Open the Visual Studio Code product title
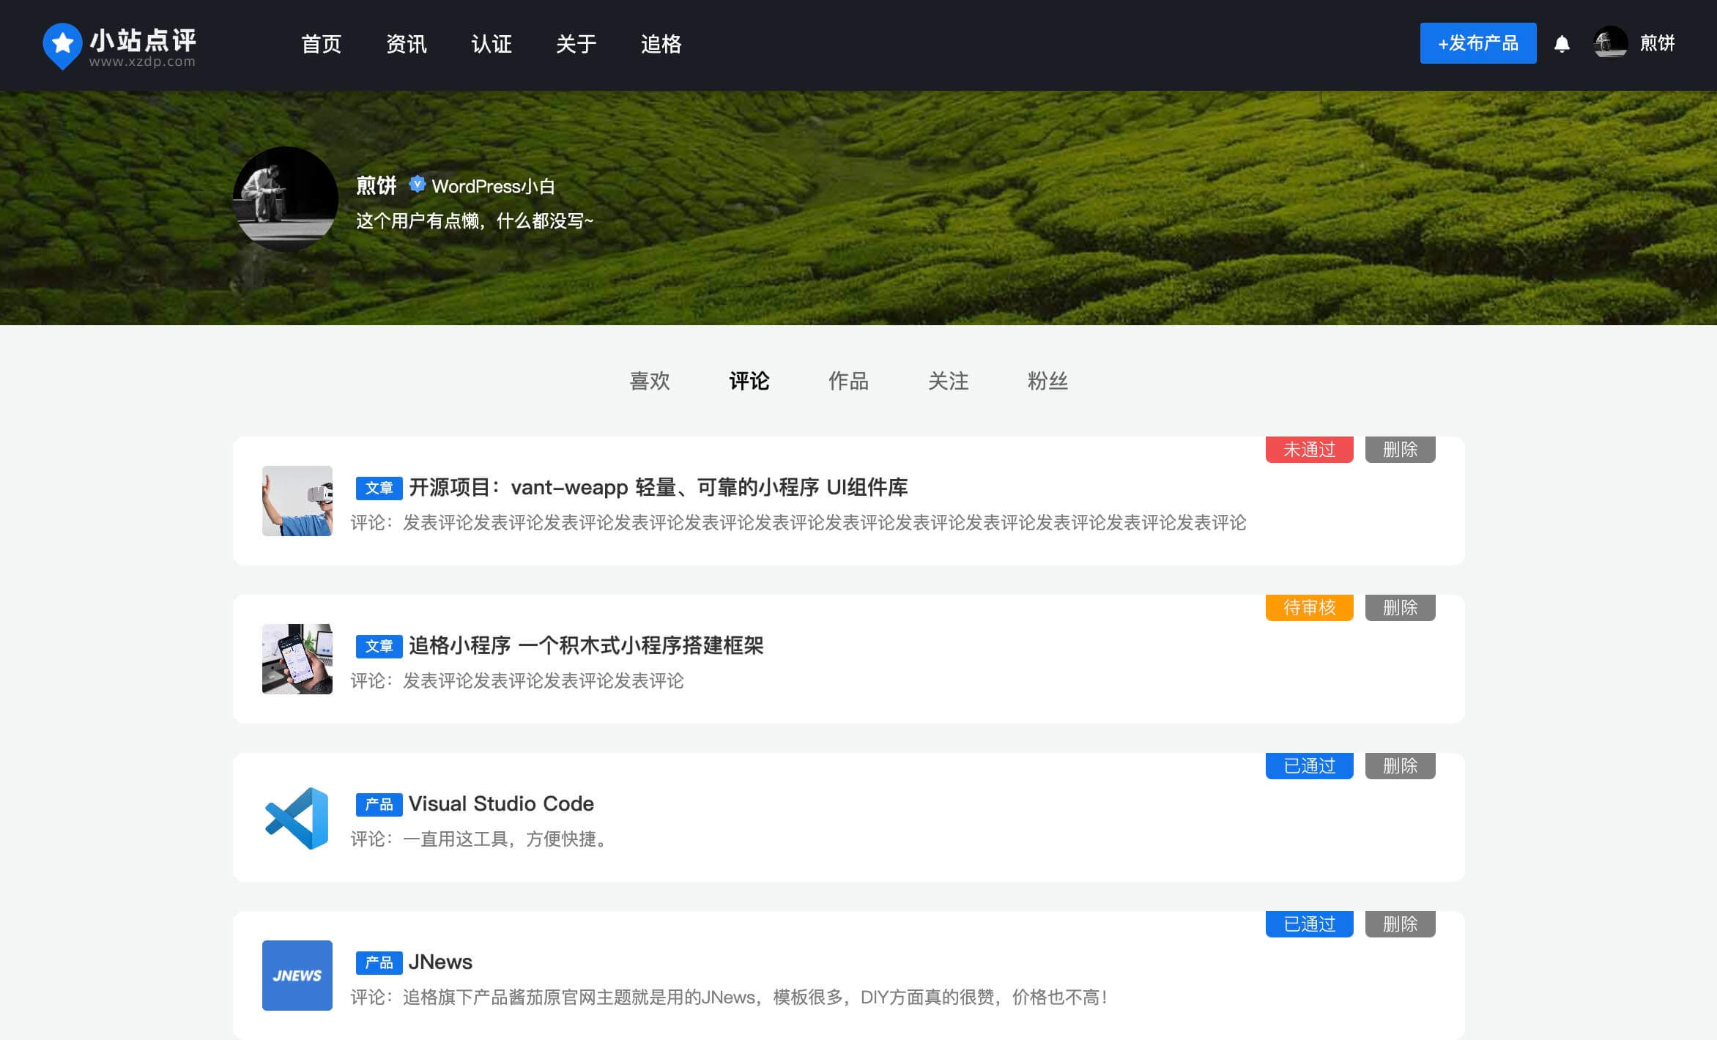Image resolution: width=1717 pixels, height=1040 pixels. click(501, 803)
